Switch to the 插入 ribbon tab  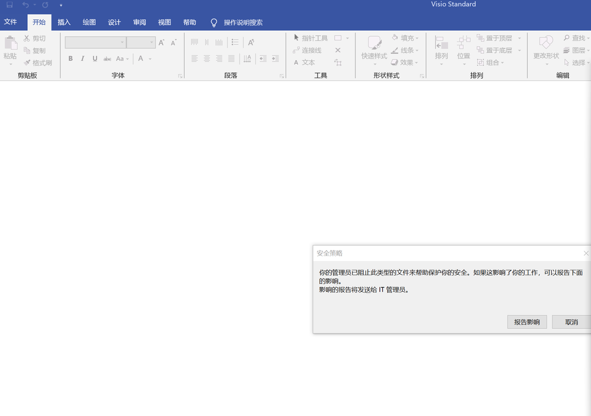click(64, 22)
